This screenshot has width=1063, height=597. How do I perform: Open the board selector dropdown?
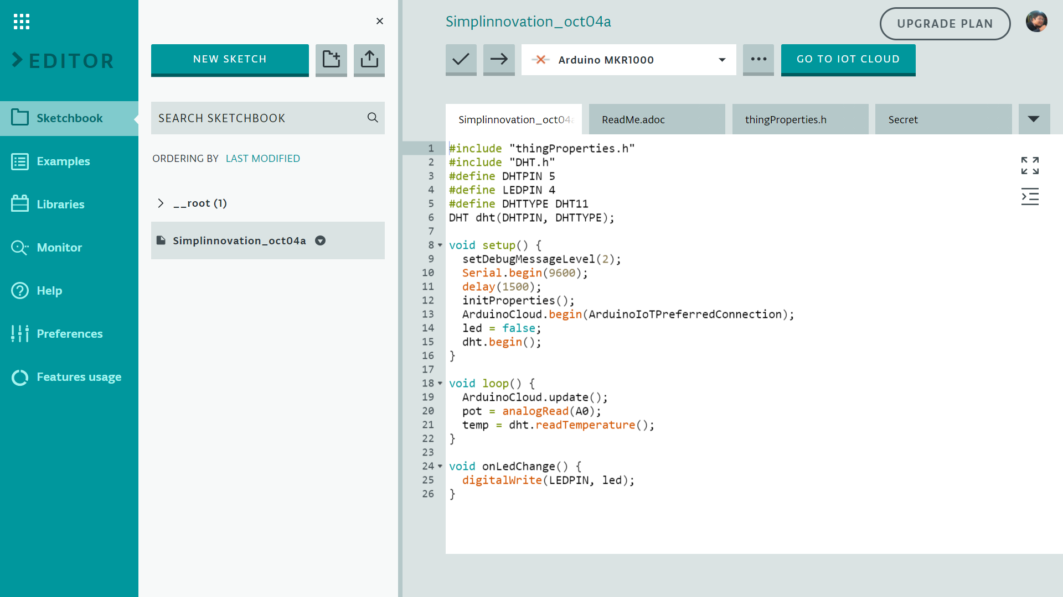click(x=721, y=60)
